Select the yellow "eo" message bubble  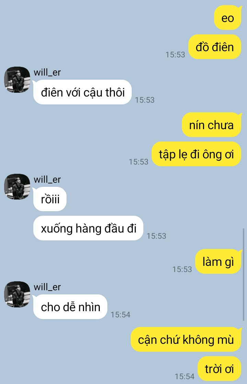pos(228,18)
